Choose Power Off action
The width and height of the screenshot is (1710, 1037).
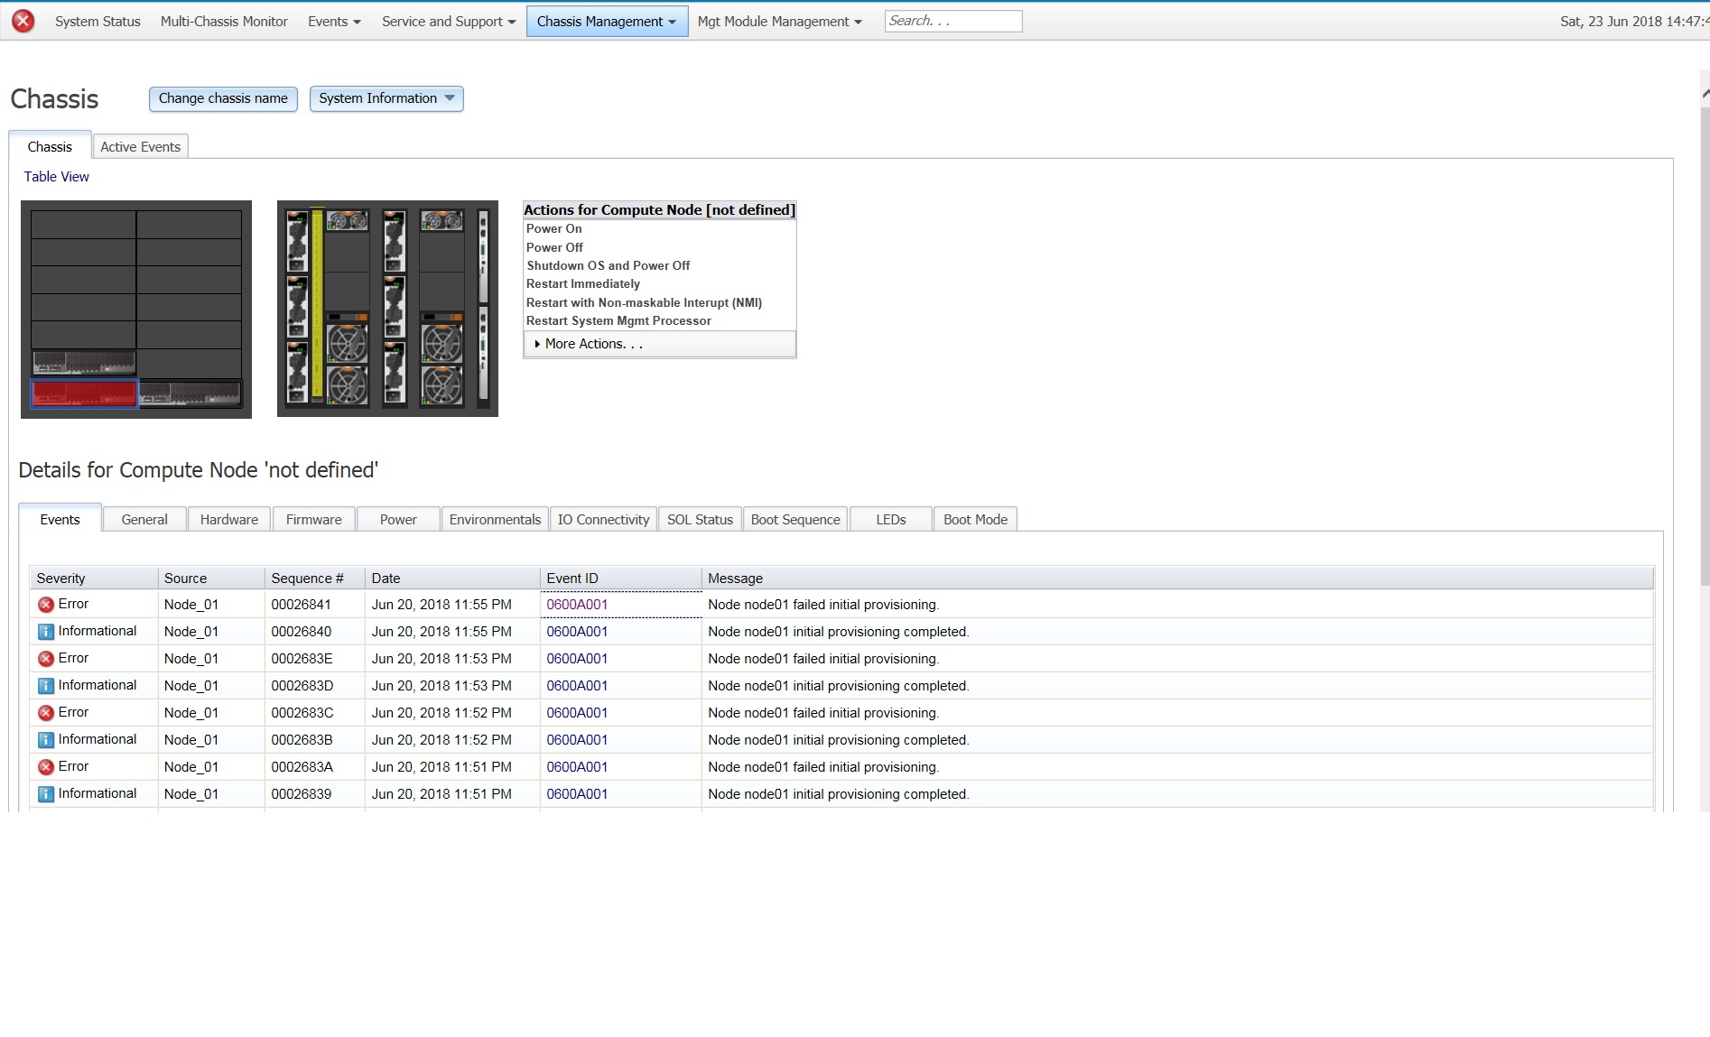(554, 247)
